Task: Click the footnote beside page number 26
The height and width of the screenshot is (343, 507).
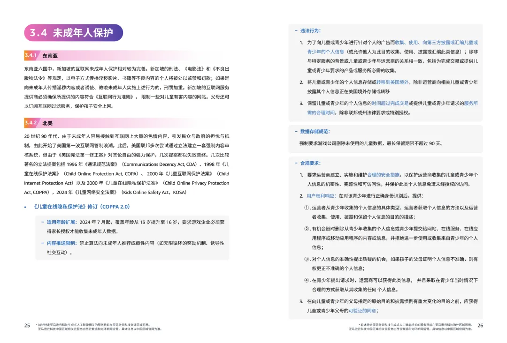Action: coord(410,327)
